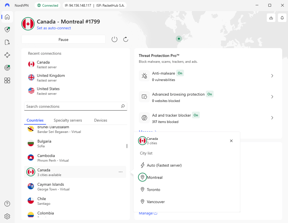Click the countries list scrollbar thumb
Viewport: 288px width, 223px height.
point(127,146)
